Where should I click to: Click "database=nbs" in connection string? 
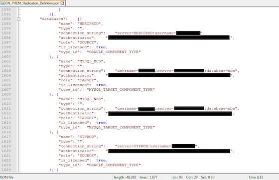(x=221, y=108)
